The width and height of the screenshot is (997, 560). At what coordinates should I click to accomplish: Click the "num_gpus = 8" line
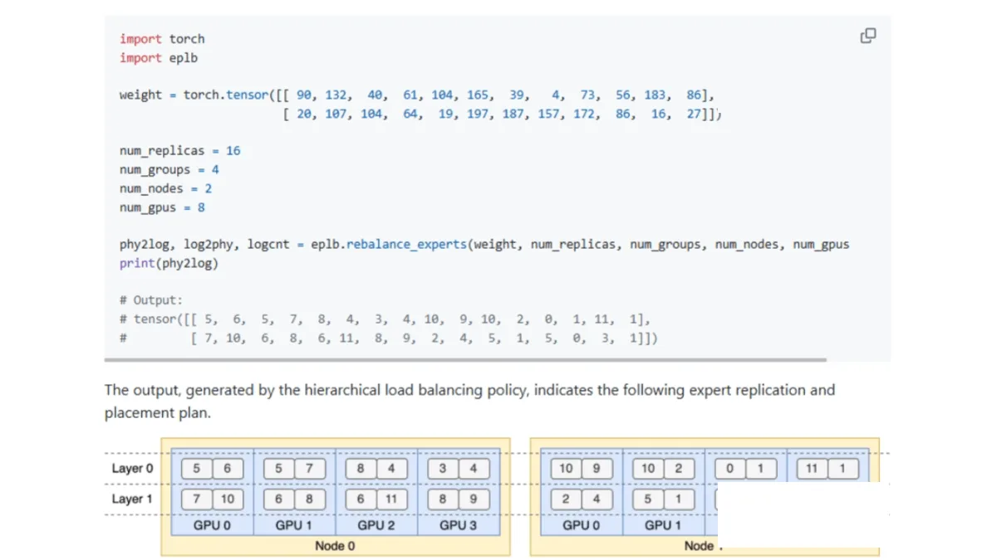[162, 207]
